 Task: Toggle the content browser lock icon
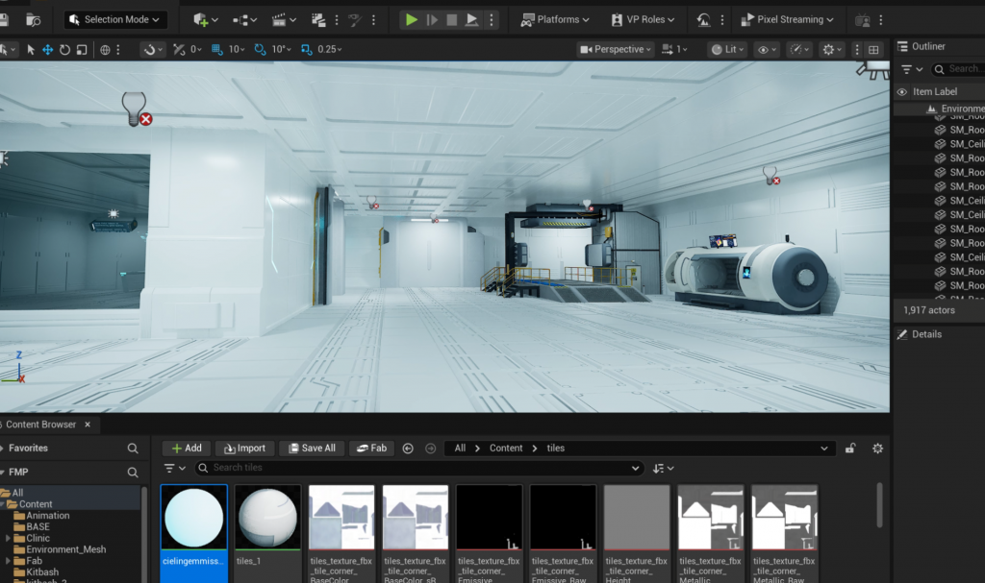pos(850,449)
